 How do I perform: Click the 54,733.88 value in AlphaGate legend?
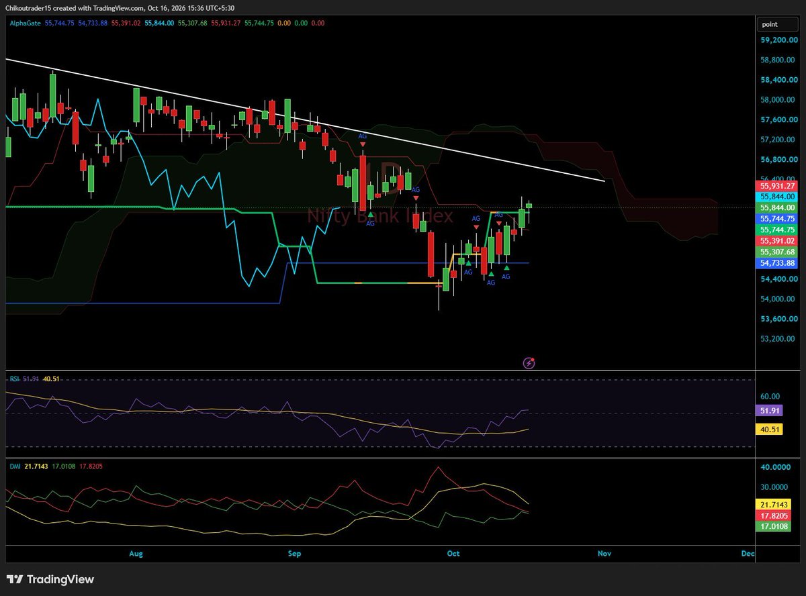pyautogui.click(x=94, y=23)
